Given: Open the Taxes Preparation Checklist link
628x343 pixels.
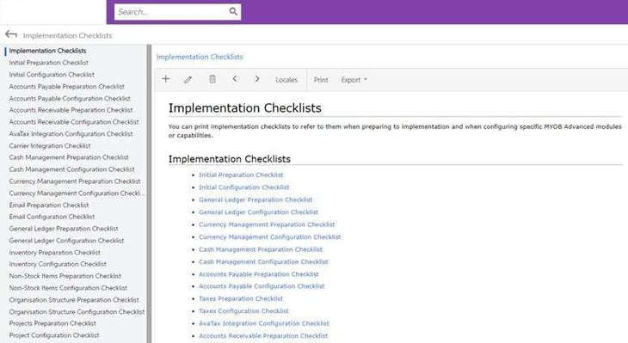Looking at the screenshot, I should (x=241, y=298).
